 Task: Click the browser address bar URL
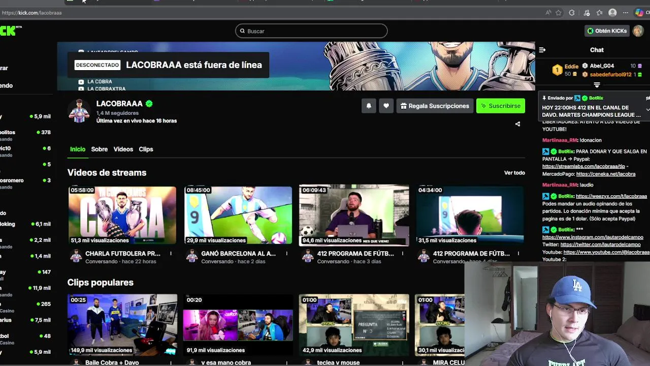click(x=32, y=13)
